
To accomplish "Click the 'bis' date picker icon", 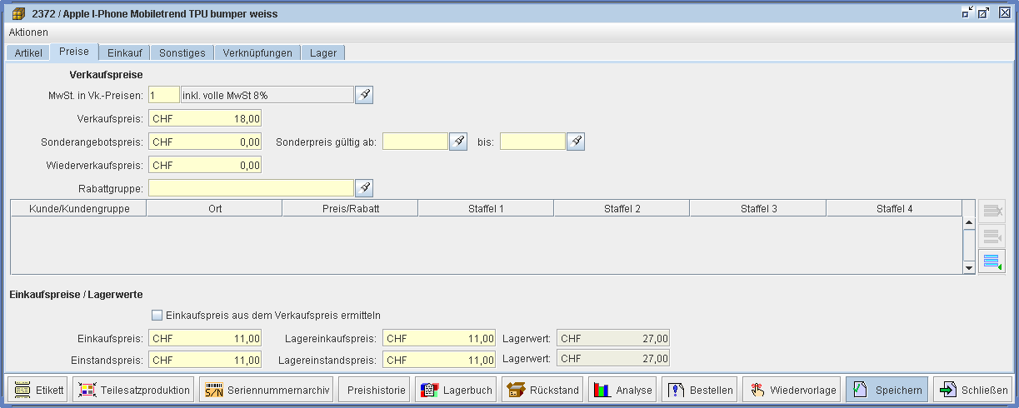I will [576, 142].
